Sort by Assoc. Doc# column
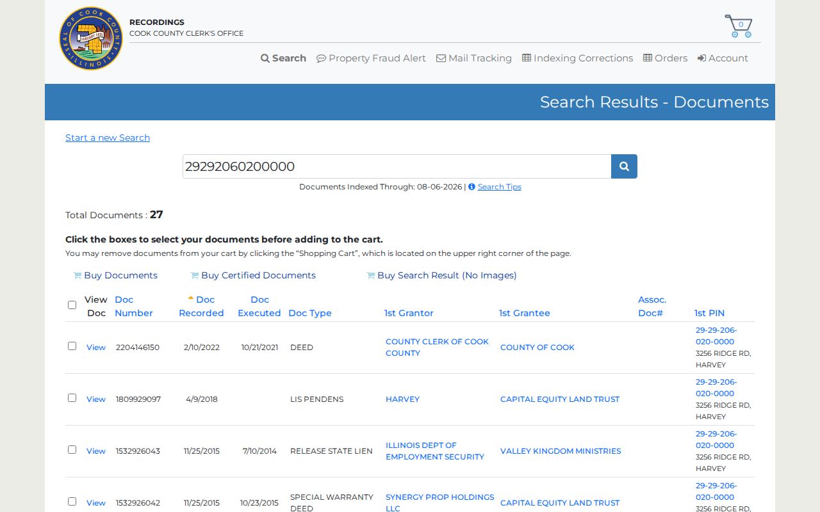820x512 pixels. 652,307
